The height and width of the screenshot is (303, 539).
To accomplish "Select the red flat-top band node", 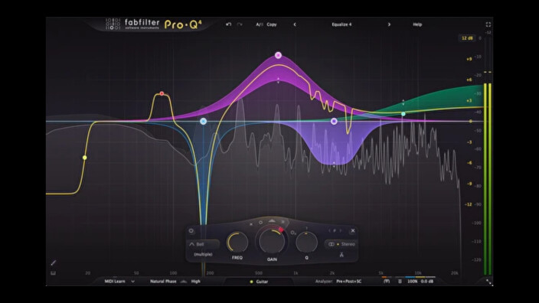I will [162, 93].
